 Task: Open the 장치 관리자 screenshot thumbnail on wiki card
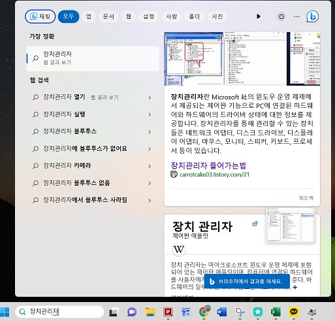pos(290,226)
